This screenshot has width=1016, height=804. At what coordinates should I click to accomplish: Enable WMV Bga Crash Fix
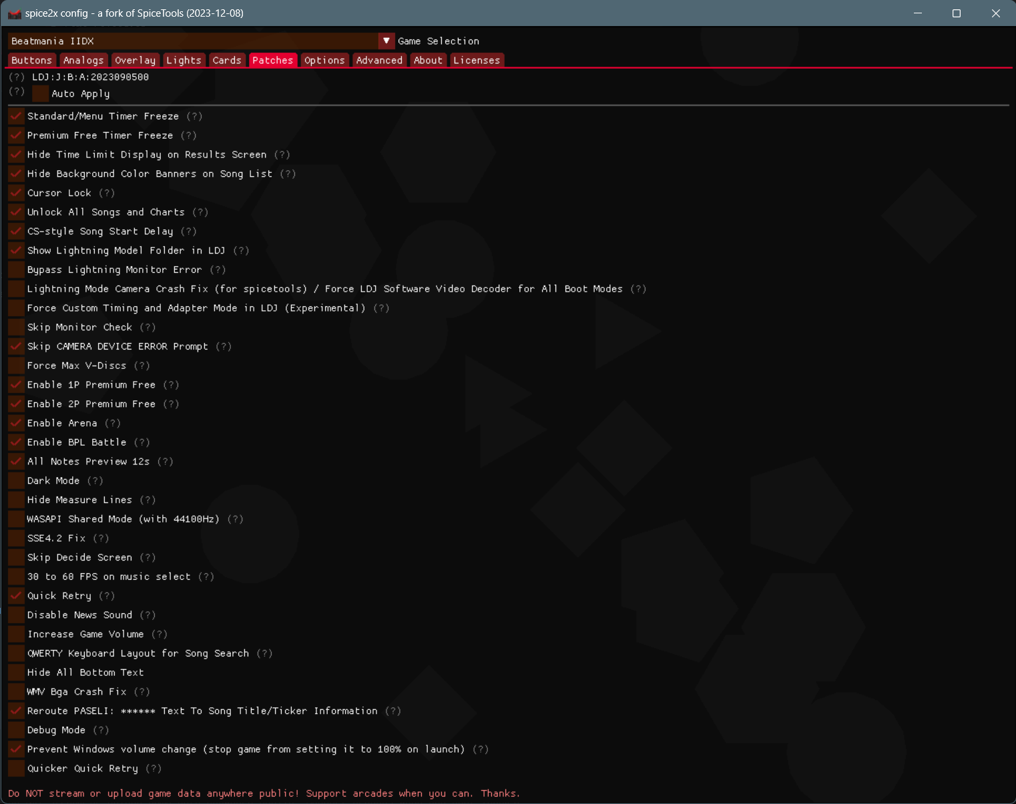coord(16,692)
